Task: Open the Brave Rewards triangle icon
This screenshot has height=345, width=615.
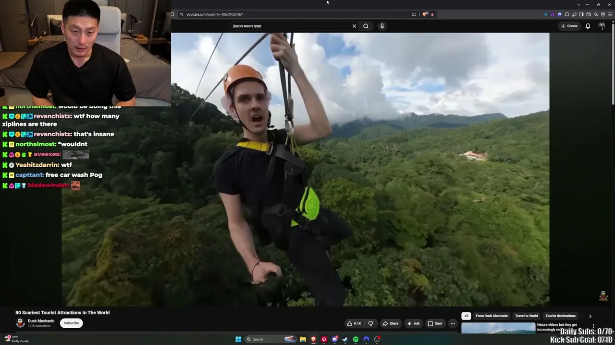Action: click(432, 14)
